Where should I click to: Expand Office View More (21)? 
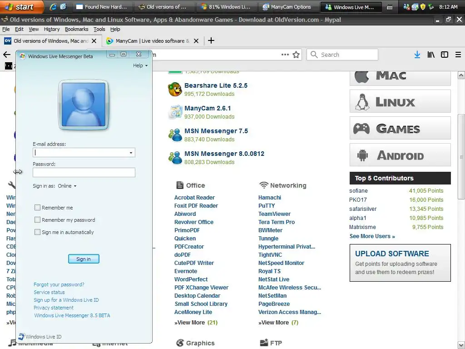click(x=196, y=322)
